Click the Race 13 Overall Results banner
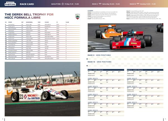168x121 pixels. tap(145, 70)
